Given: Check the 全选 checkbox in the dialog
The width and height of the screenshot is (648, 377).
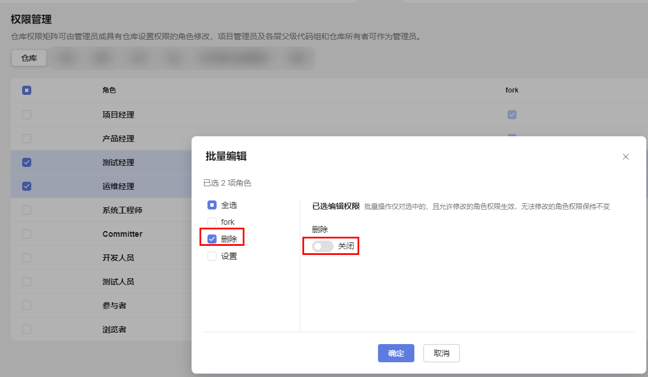Looking at the screenshot, I should tap(213, 205).
